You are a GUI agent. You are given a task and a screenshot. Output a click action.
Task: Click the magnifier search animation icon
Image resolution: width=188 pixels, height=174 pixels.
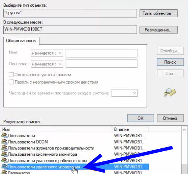point(170,92)
